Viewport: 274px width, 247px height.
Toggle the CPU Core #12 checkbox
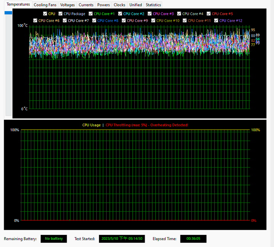(216, 21)
